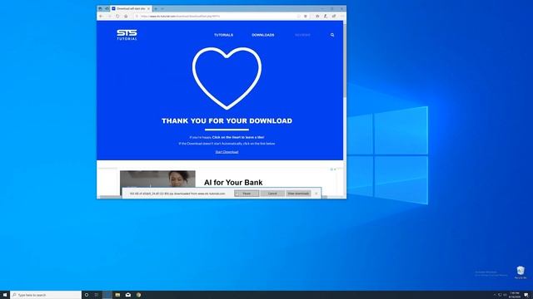This screenshot has width=533, height=299.
Task: Go to browser home page
Action: 126,16
